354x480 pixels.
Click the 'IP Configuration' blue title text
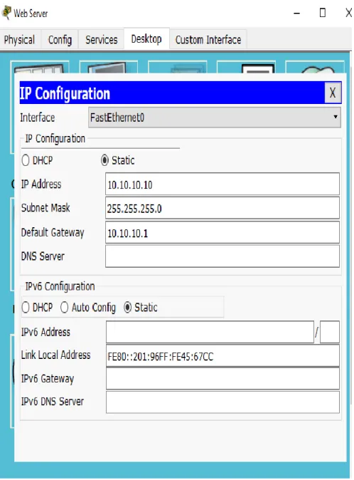[x=65, y=93]
